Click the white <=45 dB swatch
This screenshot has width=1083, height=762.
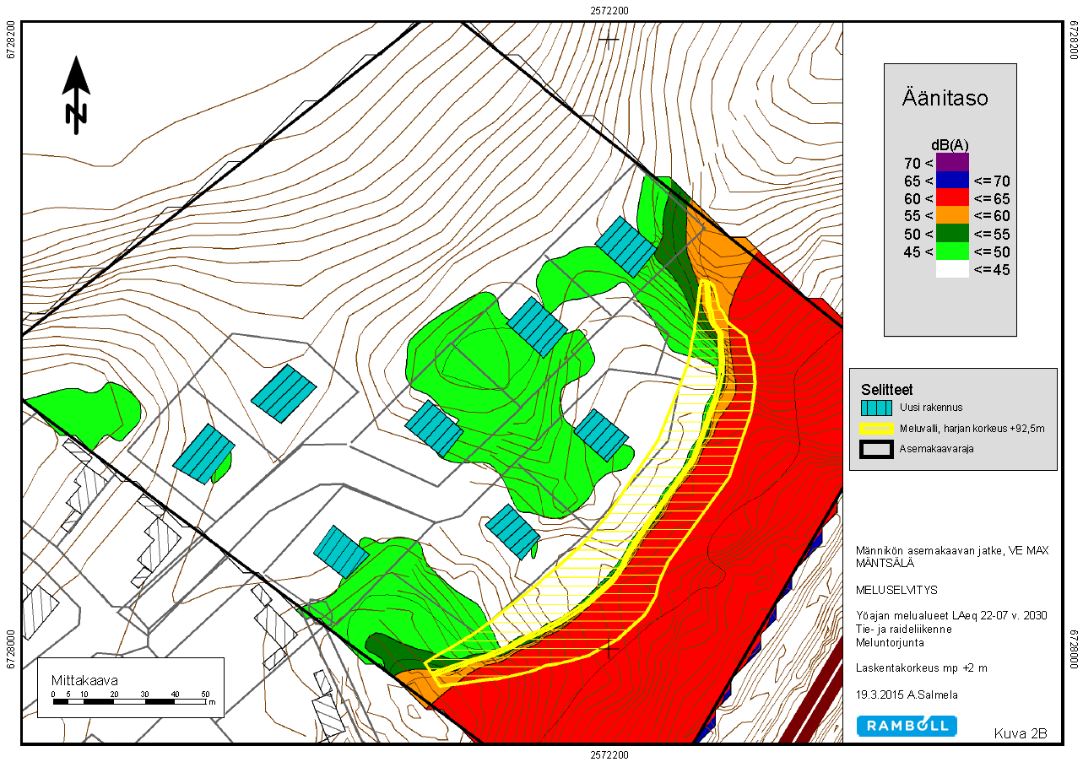point(952,269)
